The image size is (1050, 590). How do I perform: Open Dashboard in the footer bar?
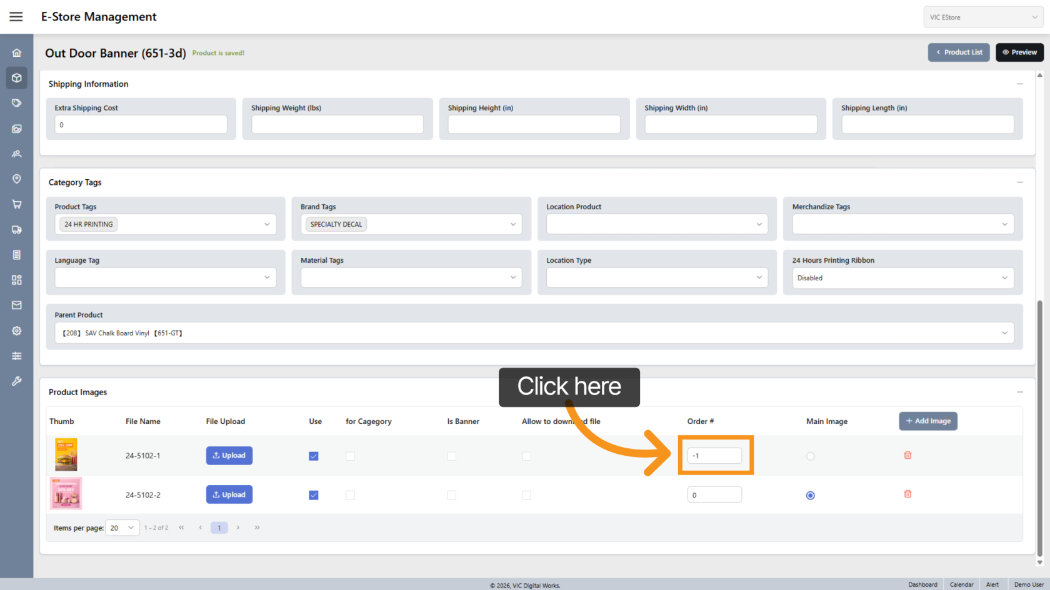point(922,584)
